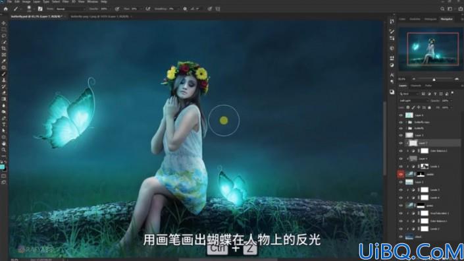Screen dimensions: 464x261
Task: Select the Hand tool
Action: (3, 144)
